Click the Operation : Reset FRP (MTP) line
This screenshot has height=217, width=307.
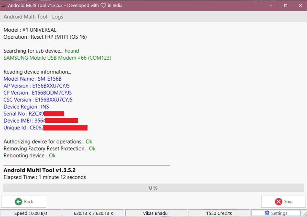45,37
